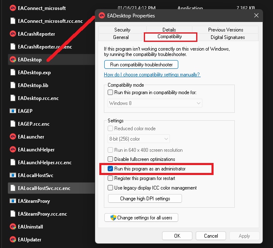Image resolution: width=273 pixels, height=248 pixels.
Task: Select the EALauncher file name
Action: 31,137
